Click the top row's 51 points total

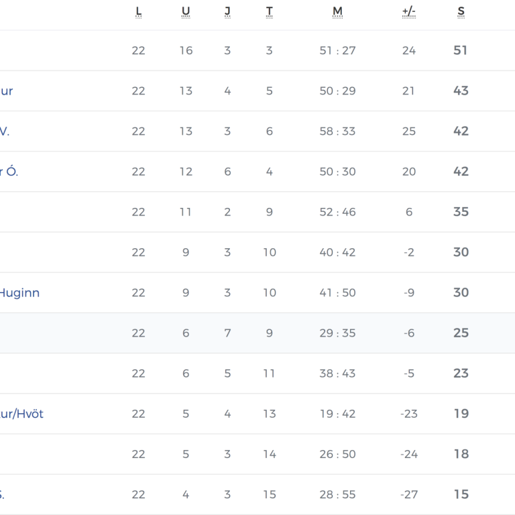tap(461, 50)
